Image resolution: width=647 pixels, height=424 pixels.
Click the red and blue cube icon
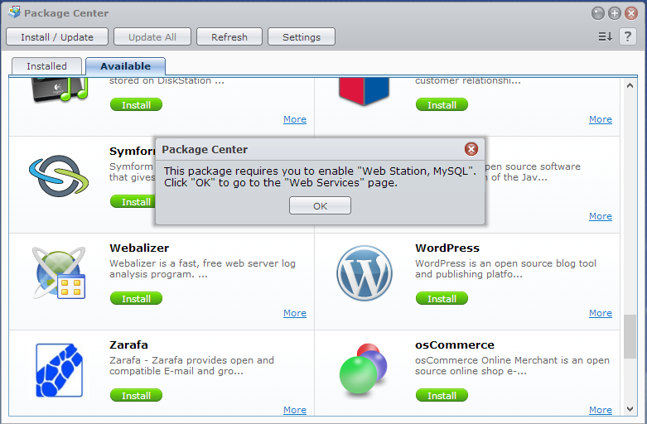click(x=364, y=91)
